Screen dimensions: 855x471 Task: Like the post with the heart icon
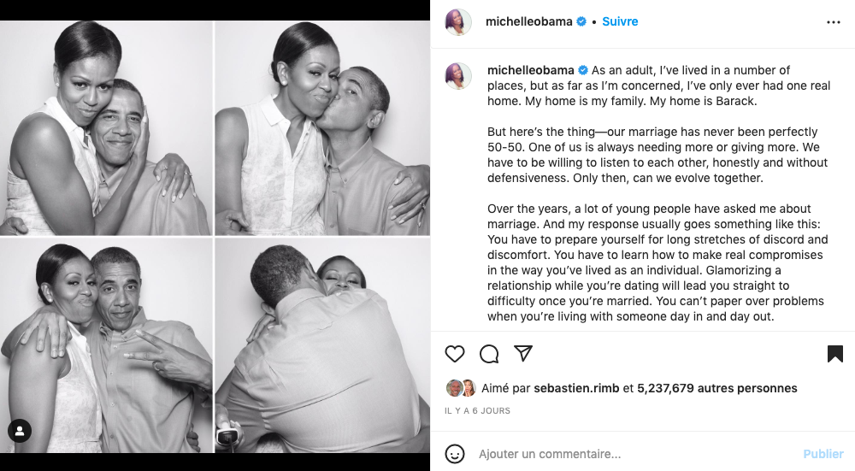455,354
